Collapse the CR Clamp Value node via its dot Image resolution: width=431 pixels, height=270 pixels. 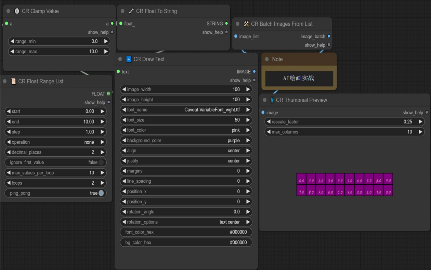pyautogui.click(x=8, y=11)
